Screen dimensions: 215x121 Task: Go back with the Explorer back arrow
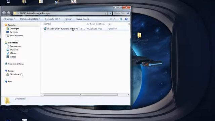(4, 13)
